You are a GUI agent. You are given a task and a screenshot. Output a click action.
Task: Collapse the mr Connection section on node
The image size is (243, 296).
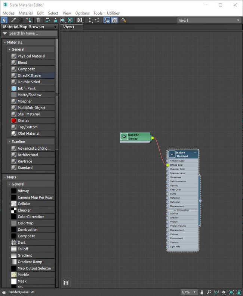pyautogui.click(x=196, y=210)
